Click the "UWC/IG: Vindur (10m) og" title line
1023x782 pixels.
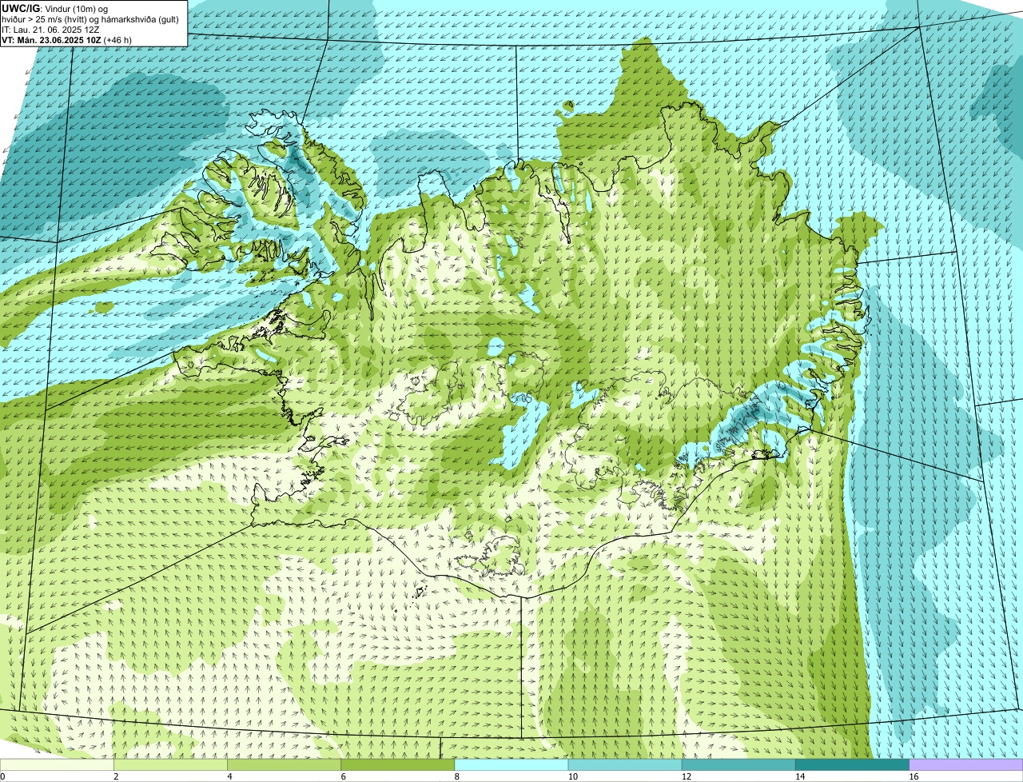coord(55,8)
